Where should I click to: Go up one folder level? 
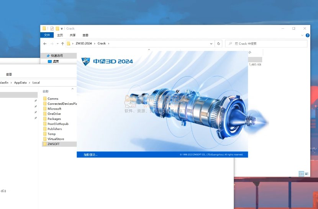62,44
